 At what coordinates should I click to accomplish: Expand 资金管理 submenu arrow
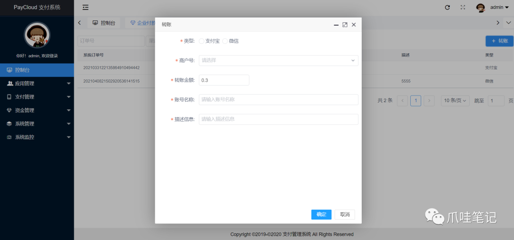coord(69,110)
